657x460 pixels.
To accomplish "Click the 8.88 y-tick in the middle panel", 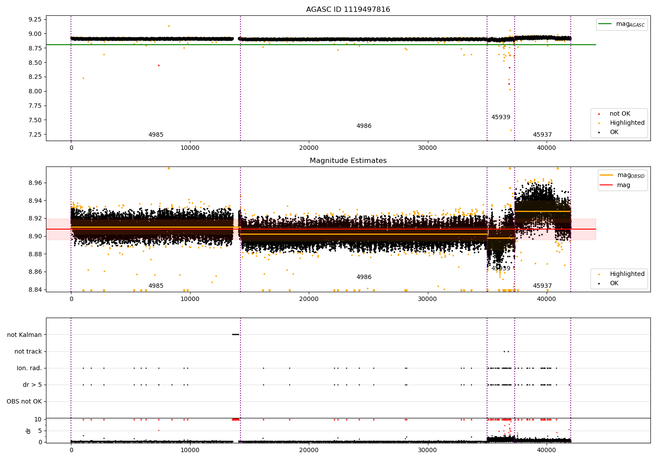I will click(x=35, y=255).
